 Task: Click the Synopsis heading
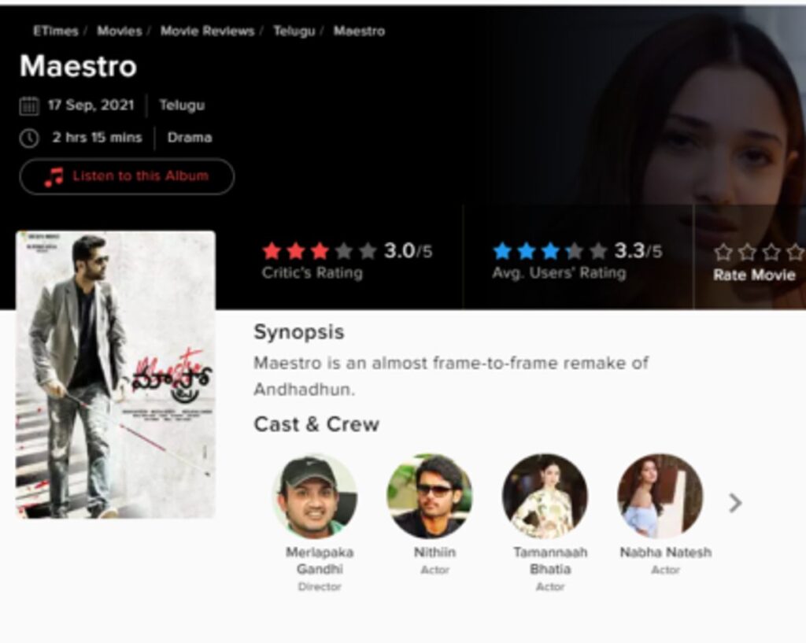pyautogui.click(x=298, y=333)
